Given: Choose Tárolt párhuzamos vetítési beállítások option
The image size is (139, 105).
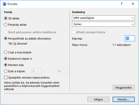Looking at the screenshot, I should 6,32.
